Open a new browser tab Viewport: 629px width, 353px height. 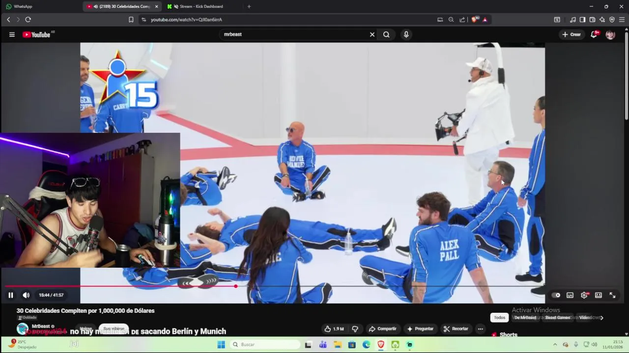(x=249, y=6)
